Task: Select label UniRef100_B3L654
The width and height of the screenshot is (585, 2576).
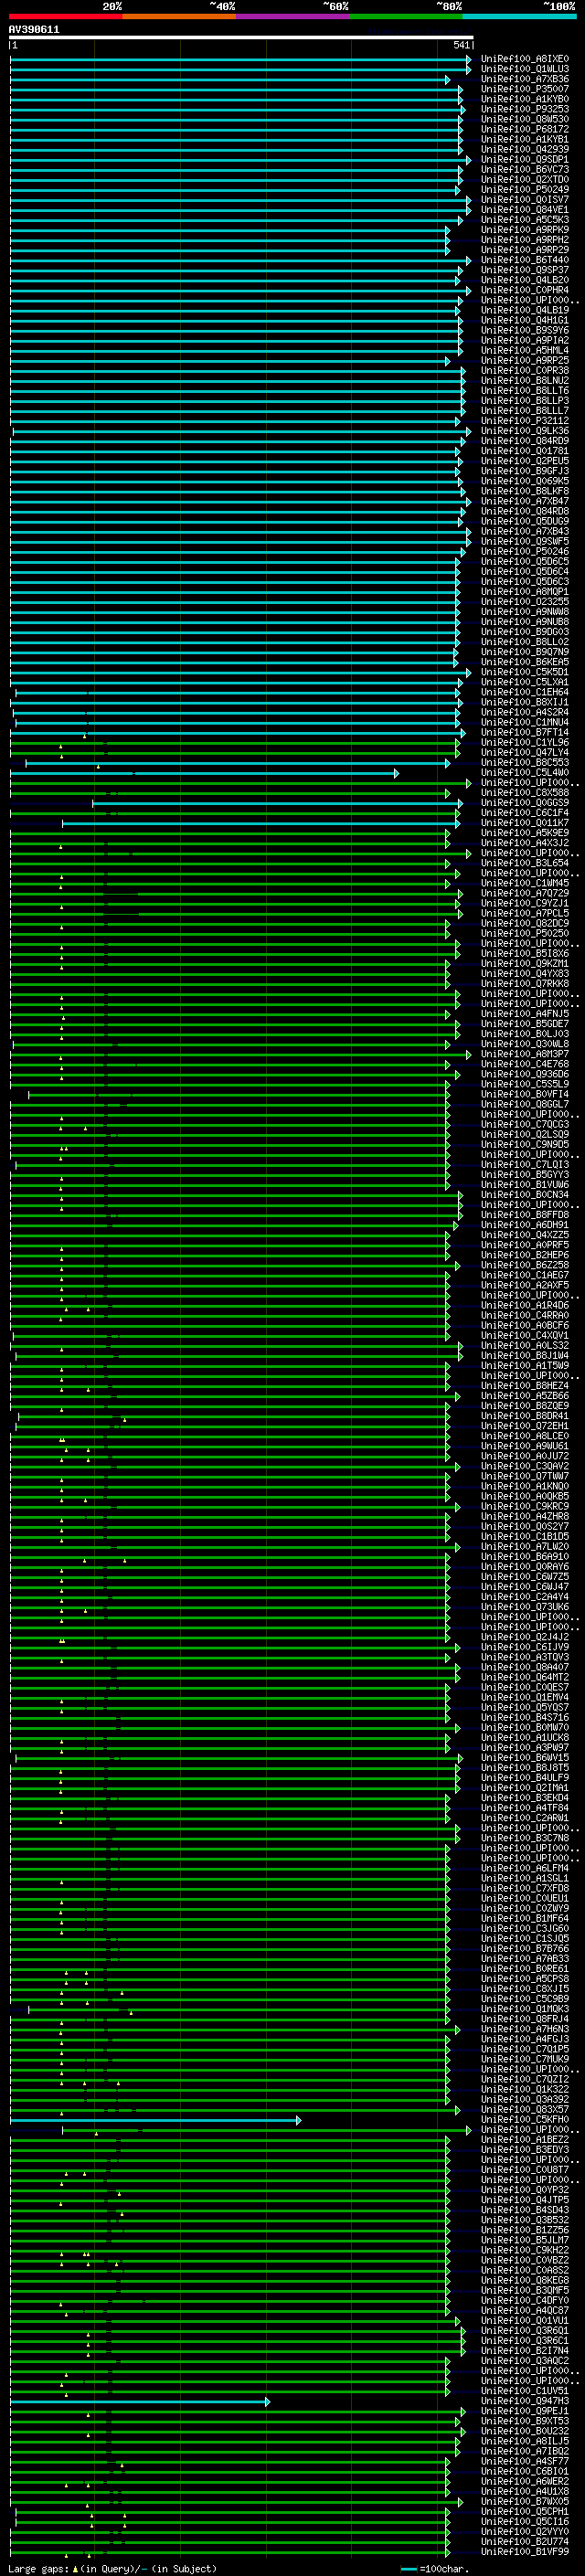Action: click(x=525, y=863)
